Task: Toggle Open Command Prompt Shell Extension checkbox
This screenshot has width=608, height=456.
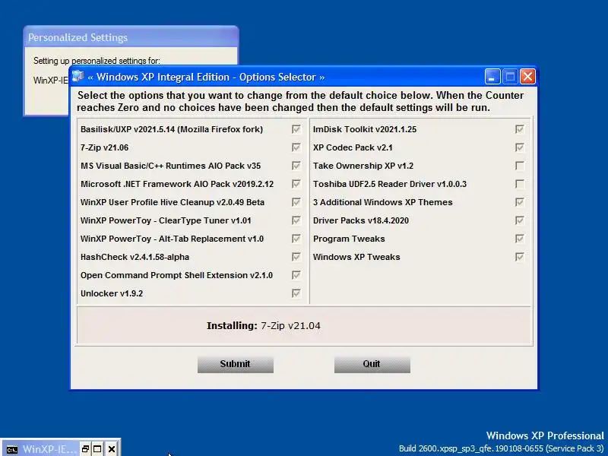Action: (296, 275)
